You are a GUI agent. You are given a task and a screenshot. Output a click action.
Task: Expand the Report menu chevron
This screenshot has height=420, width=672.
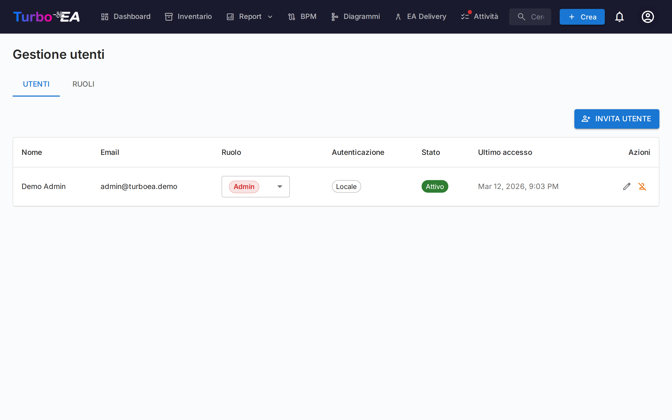[270, 17]
